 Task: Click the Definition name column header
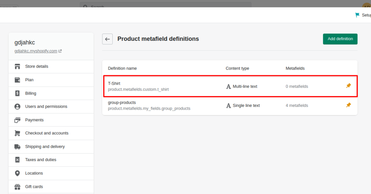[122, 69]
